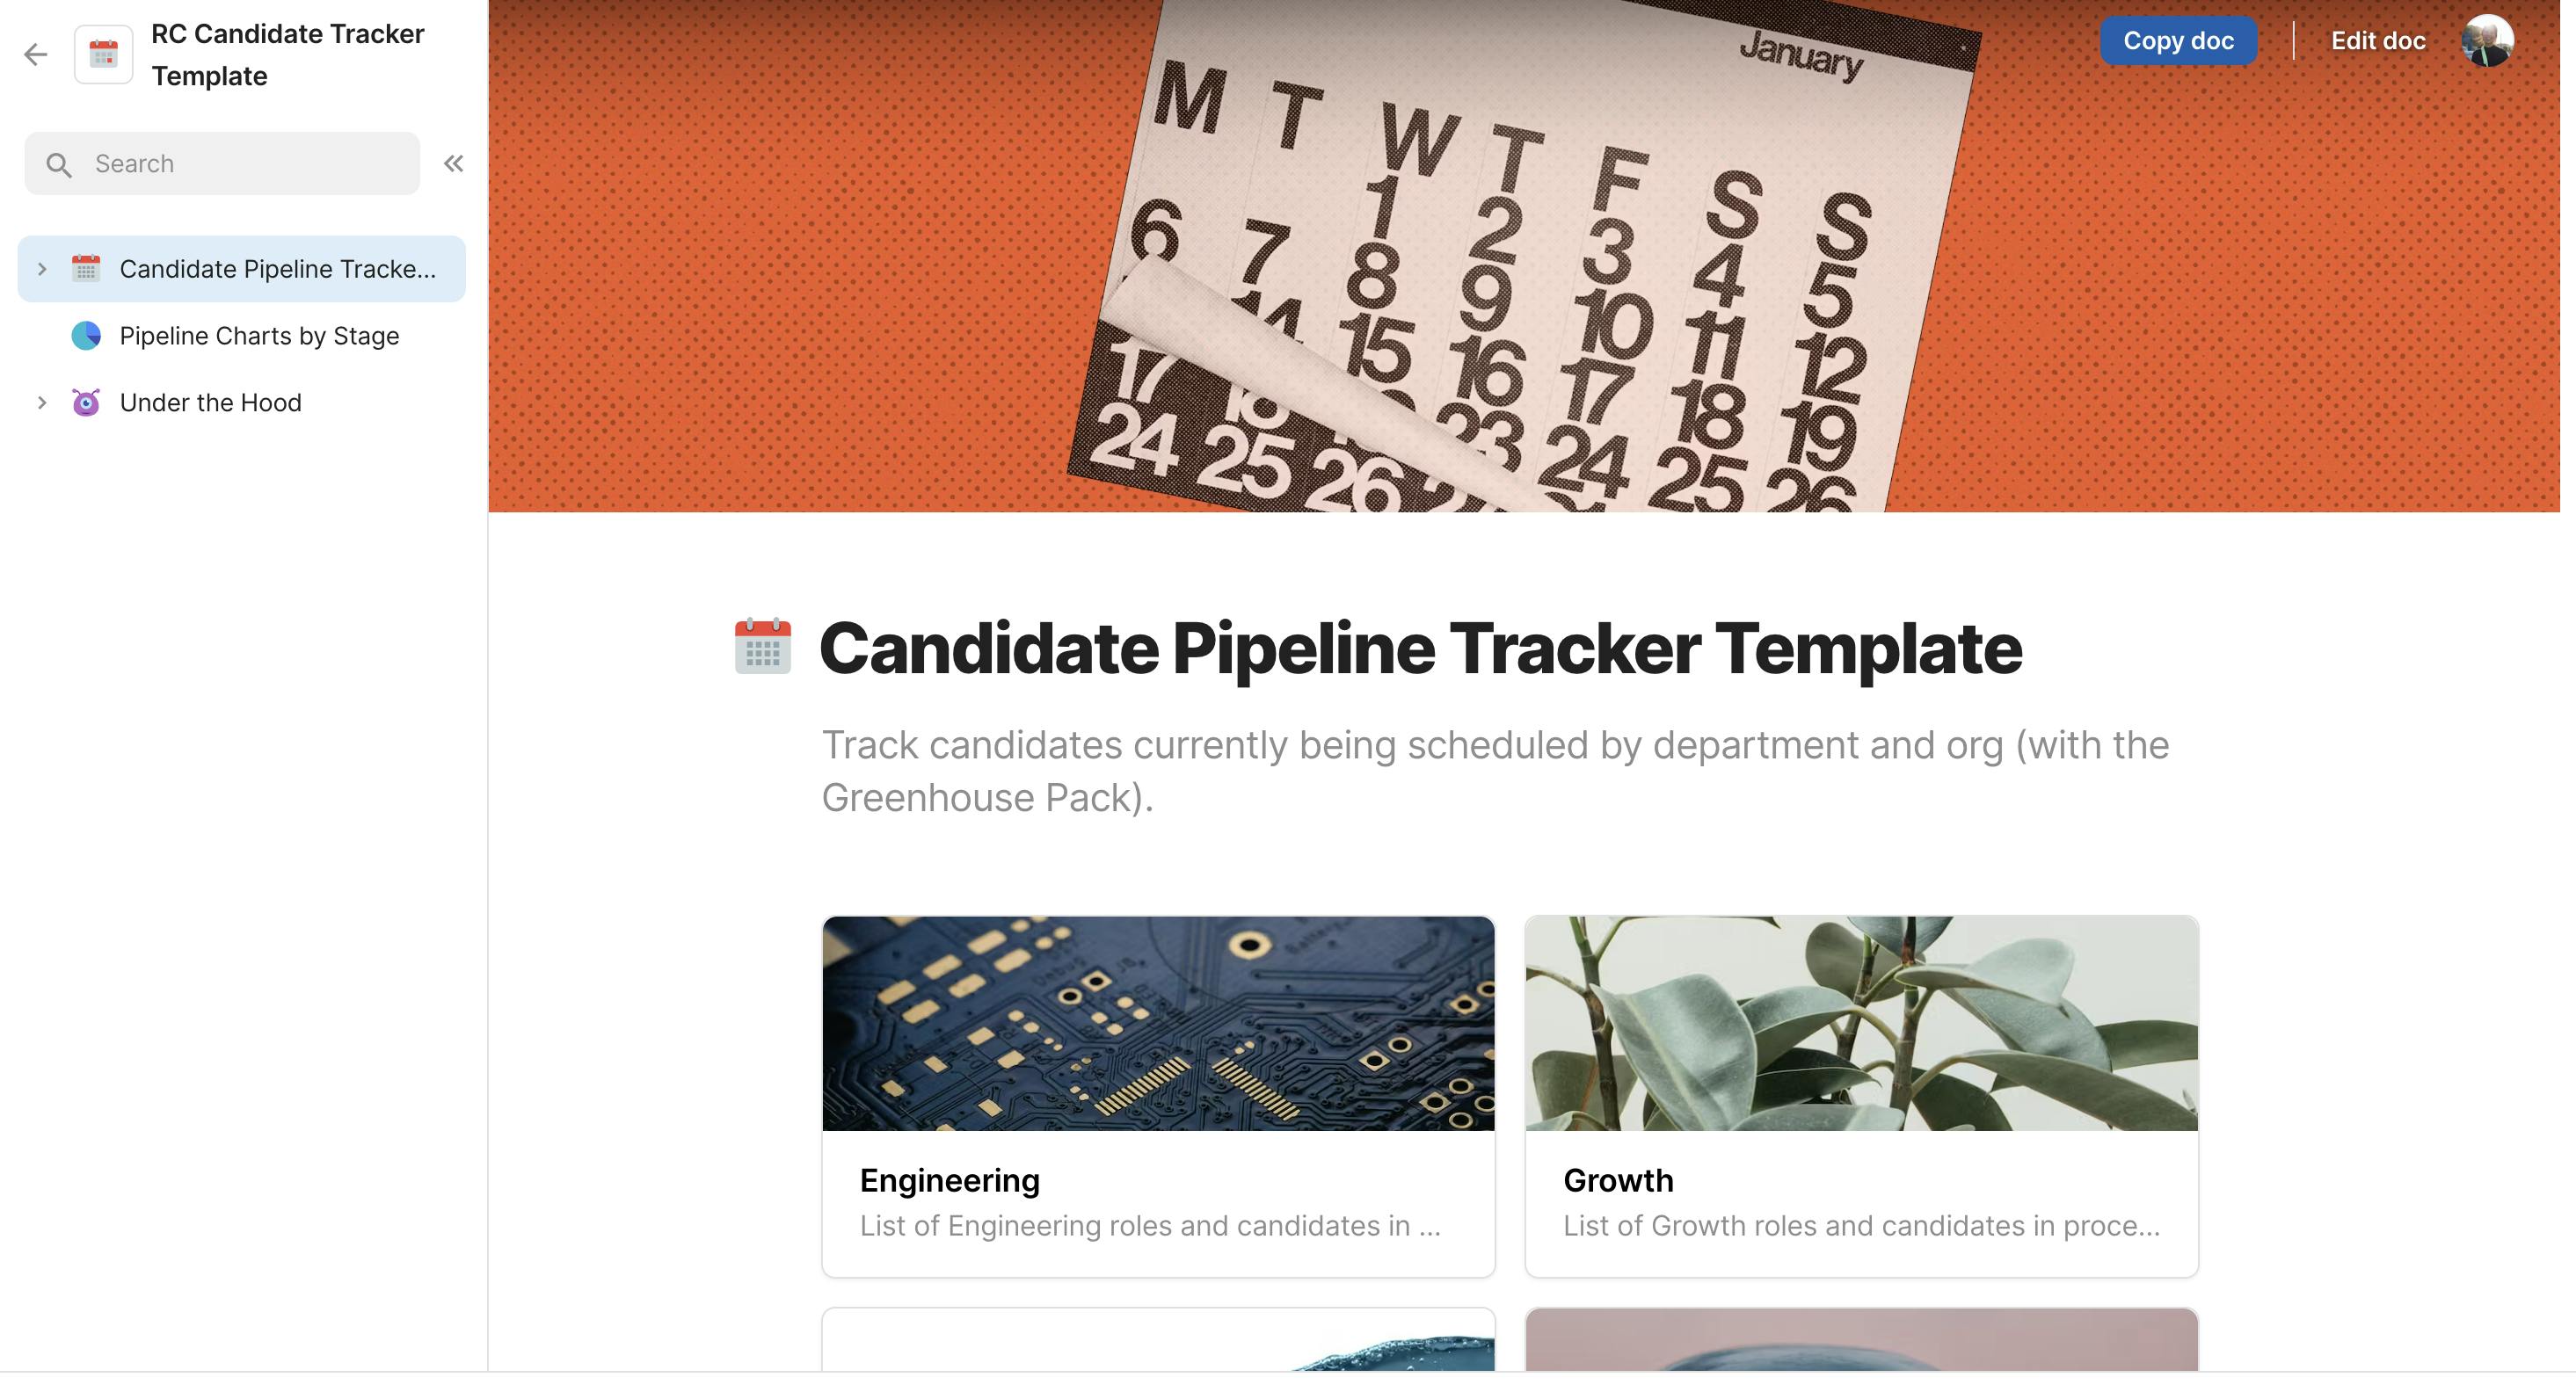The height and width of the screenshot is (1392, 2576).
Task: Click the red calendar icon in sidebar
Action: pos(84,267)
